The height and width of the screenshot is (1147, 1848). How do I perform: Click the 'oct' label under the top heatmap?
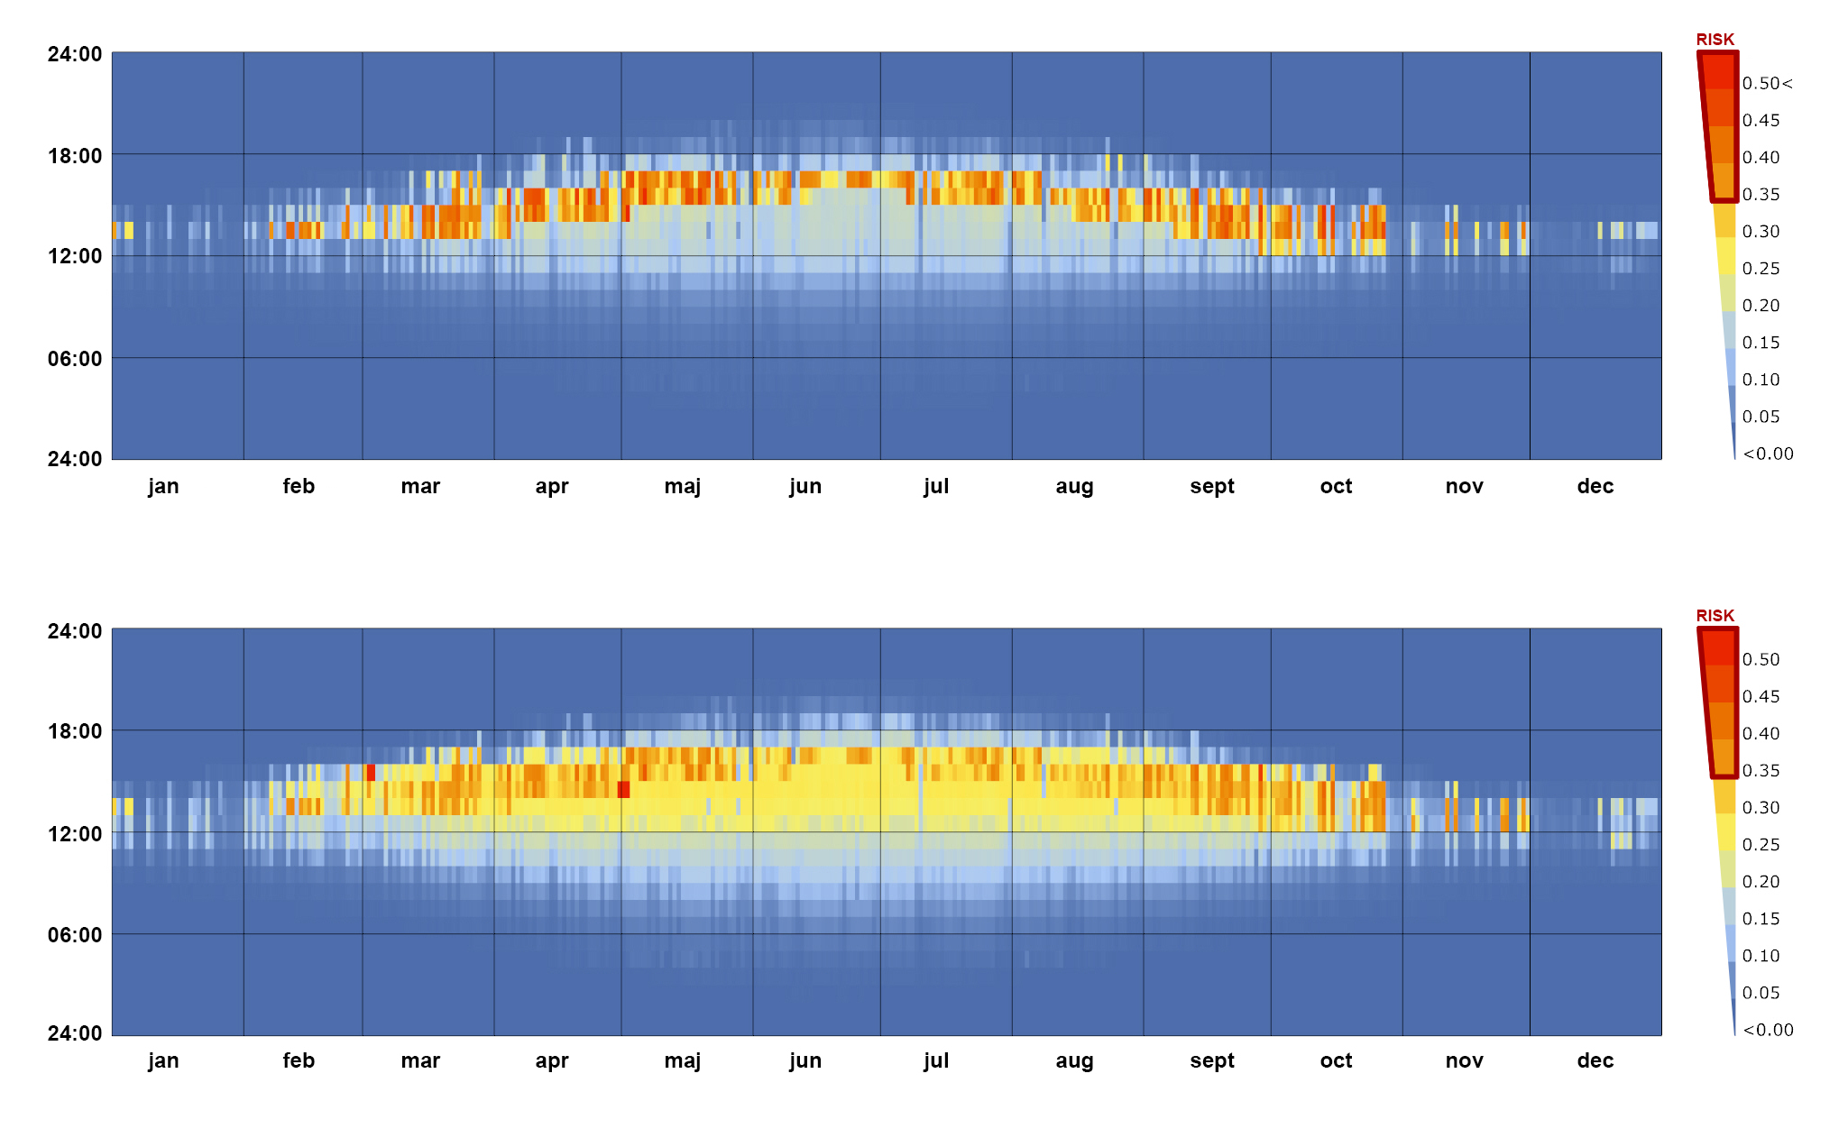(x=1336, y=486)
